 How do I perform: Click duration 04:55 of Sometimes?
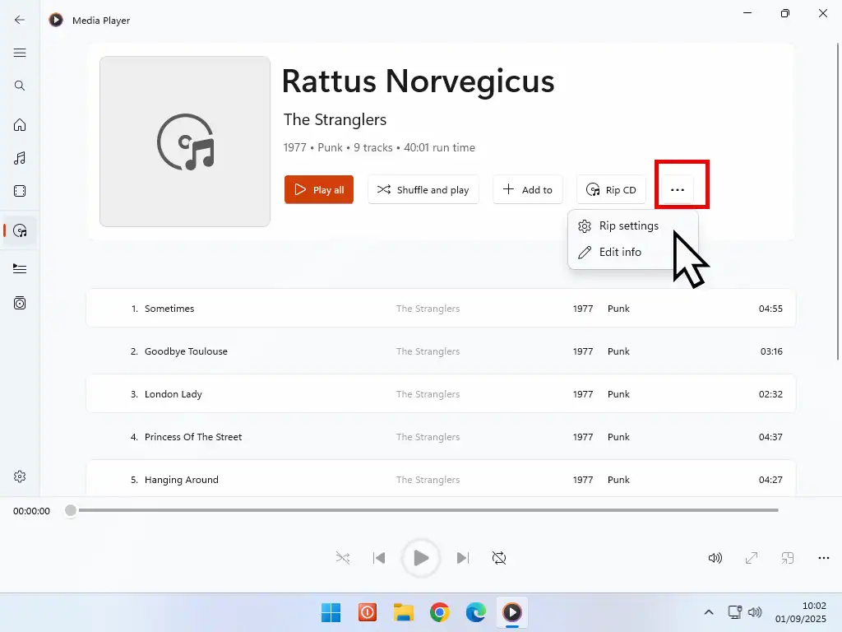pyautogui.click(x=770, y=309)
